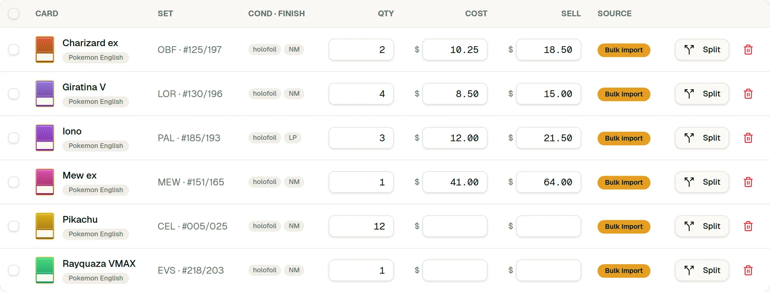The height and width of the screenshot is (292, 770).
Task: Sort by the COST column header
Action: [x=476, y=14]
